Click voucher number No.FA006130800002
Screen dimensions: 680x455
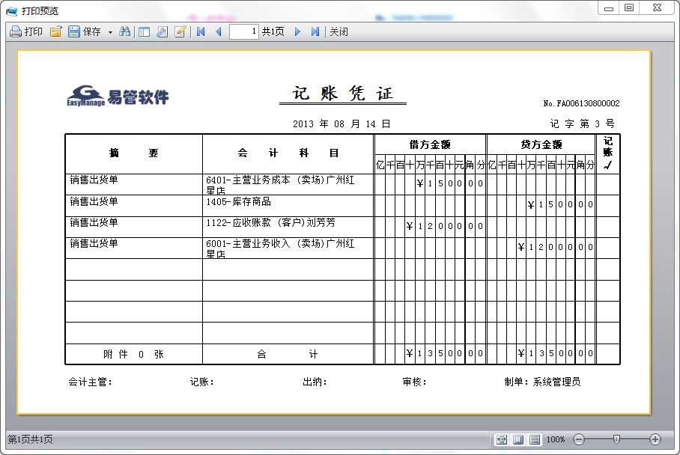[582, 103]
